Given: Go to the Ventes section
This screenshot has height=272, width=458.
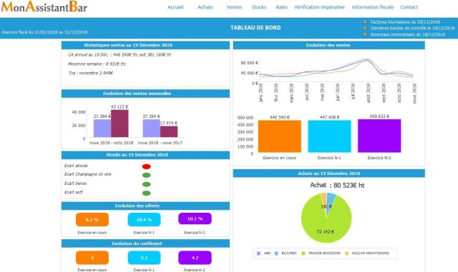Looking at the screenshot, I should pyautogui.click(x=234, y=7).
